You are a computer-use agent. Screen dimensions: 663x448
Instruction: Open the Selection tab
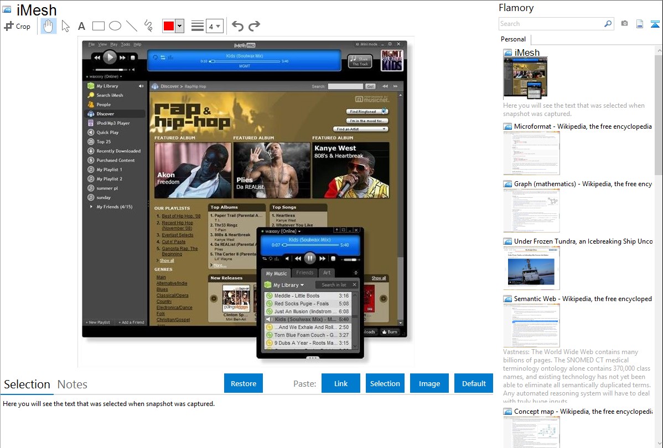coord(27,384)
